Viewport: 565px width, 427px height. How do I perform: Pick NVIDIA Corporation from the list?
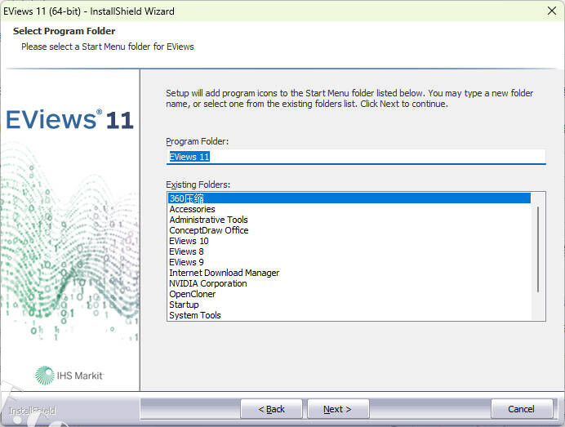[207, 283]
